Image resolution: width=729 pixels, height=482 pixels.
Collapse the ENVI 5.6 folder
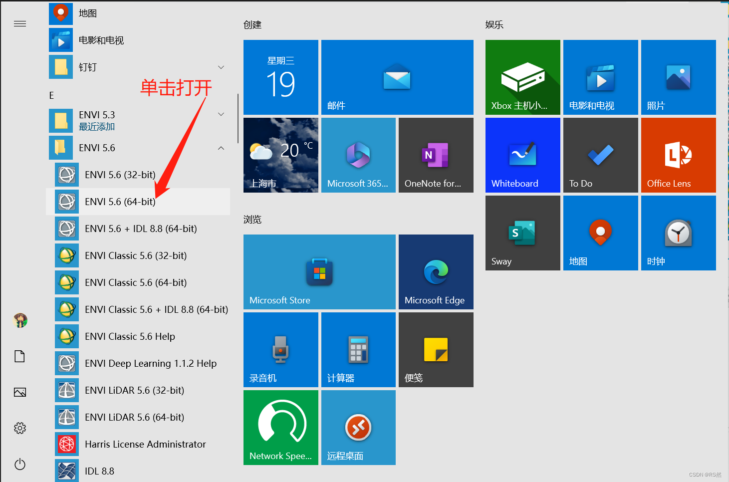click(138, 148)
